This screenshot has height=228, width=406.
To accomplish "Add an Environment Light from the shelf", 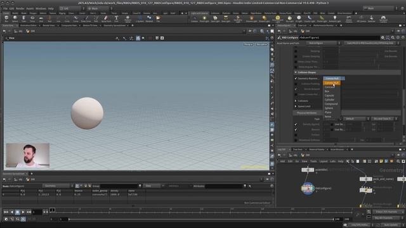I will click(278, 18).
